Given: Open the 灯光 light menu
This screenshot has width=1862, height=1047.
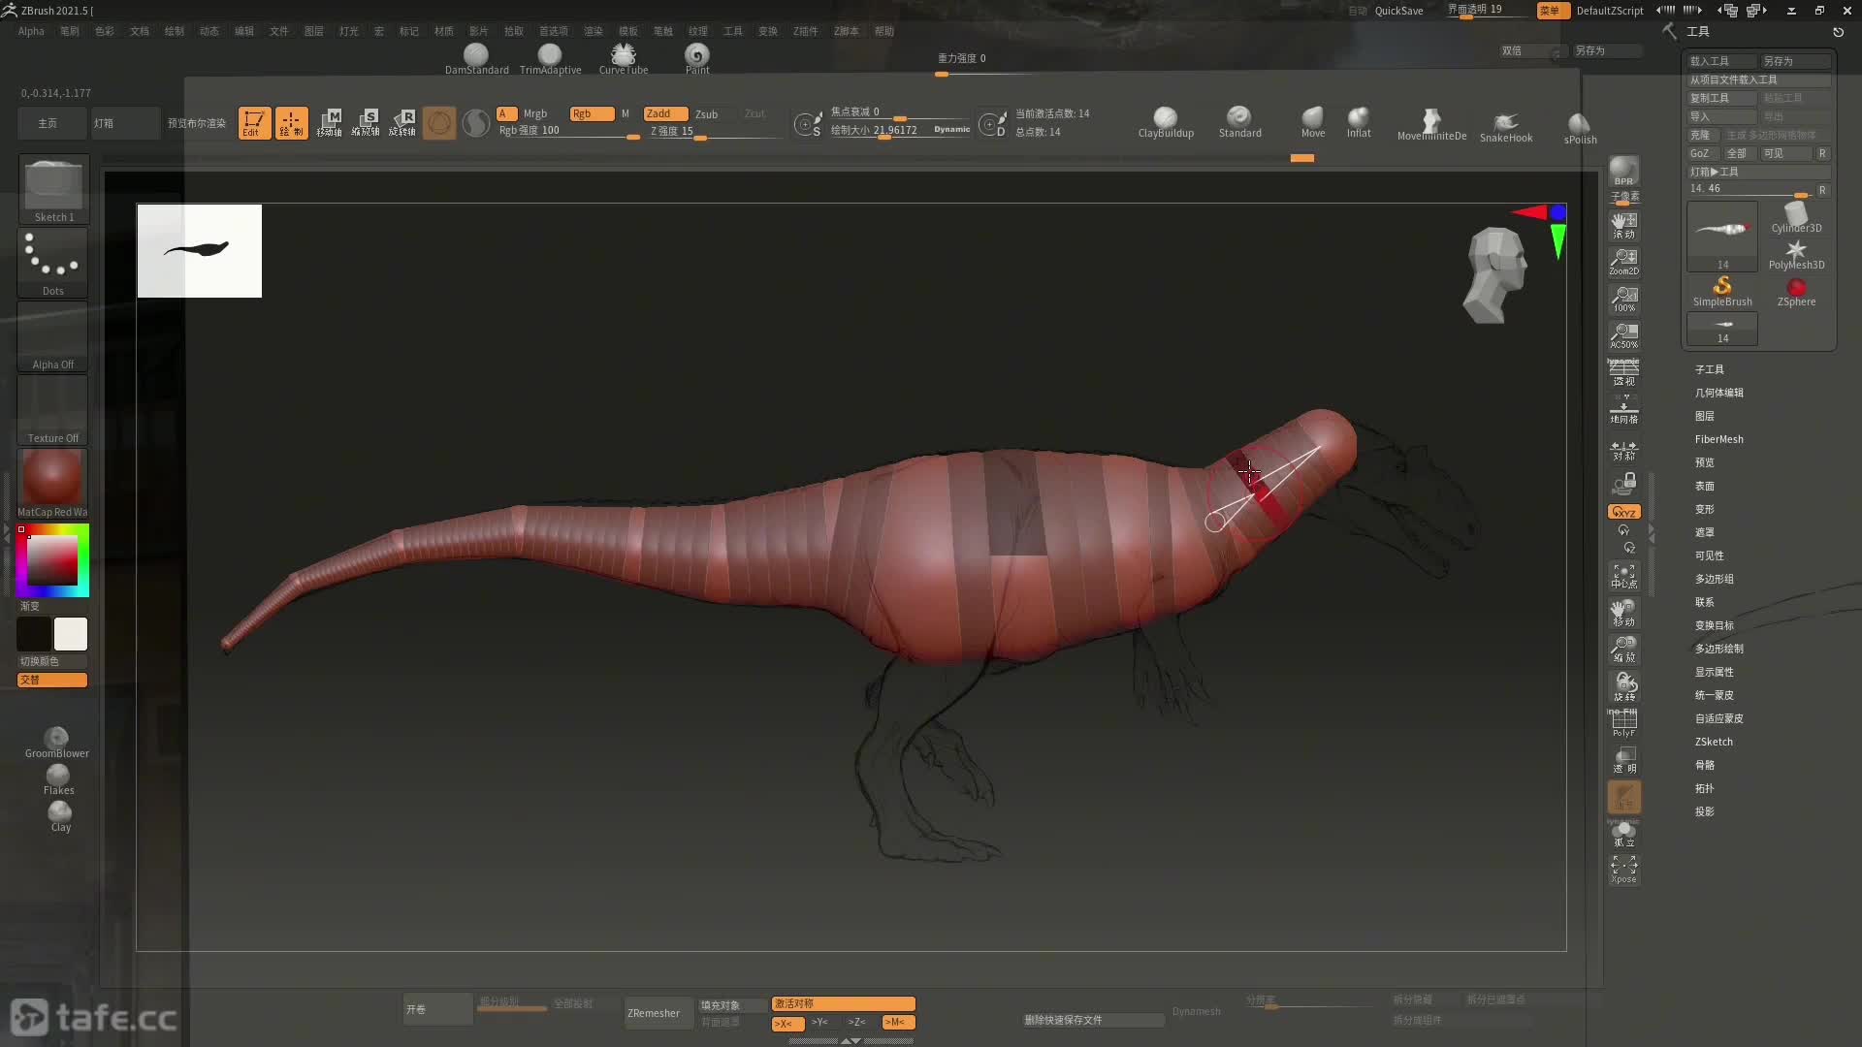Looking at the screenshot, I should 348,31.
